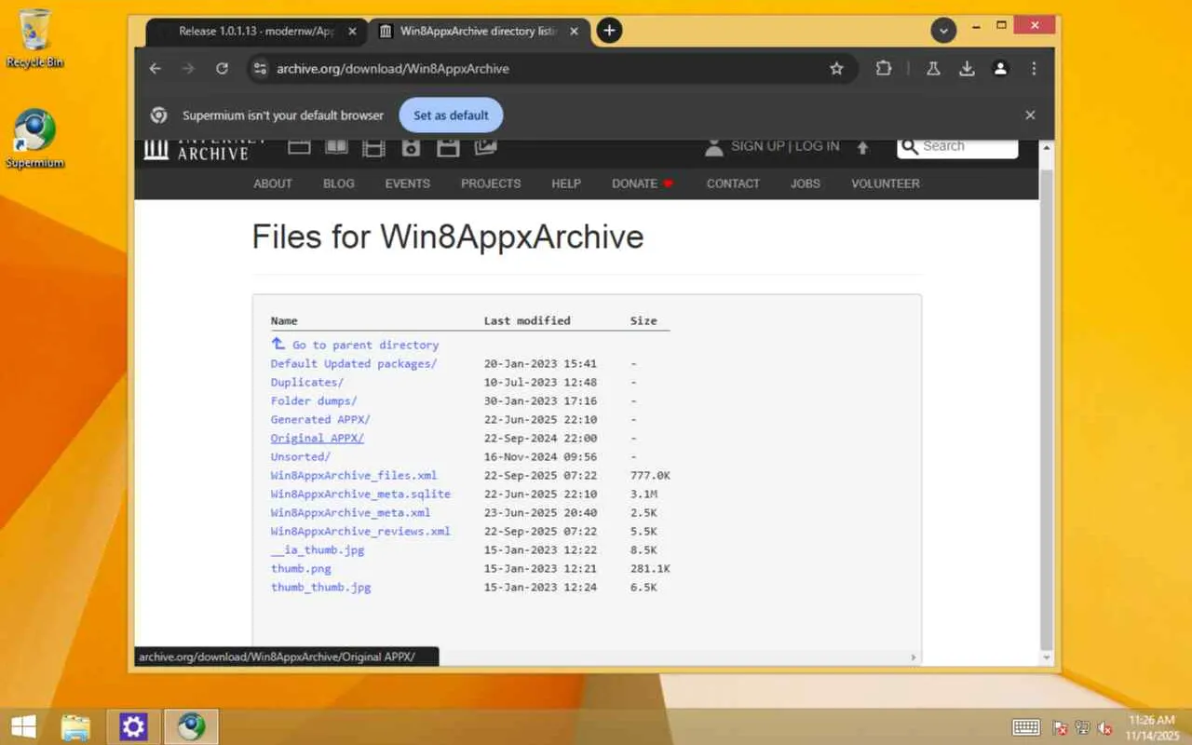This screenshot has width=1192, height=745.
Task: Open the Recycle Bin desktop icon
Action: [x=35, y=38]
